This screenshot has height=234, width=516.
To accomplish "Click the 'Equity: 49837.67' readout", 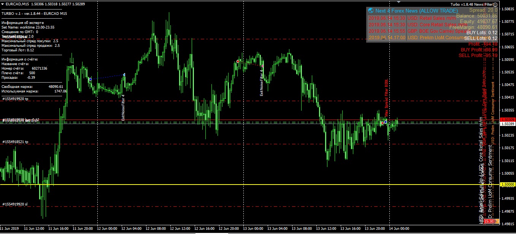I will tap(479, 21).
